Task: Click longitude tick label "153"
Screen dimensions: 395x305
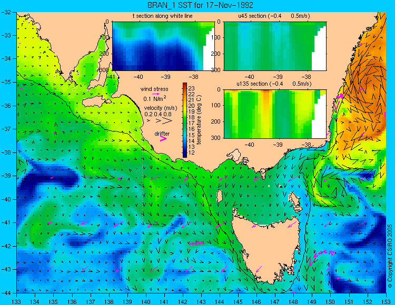Action: coord(386,301)
